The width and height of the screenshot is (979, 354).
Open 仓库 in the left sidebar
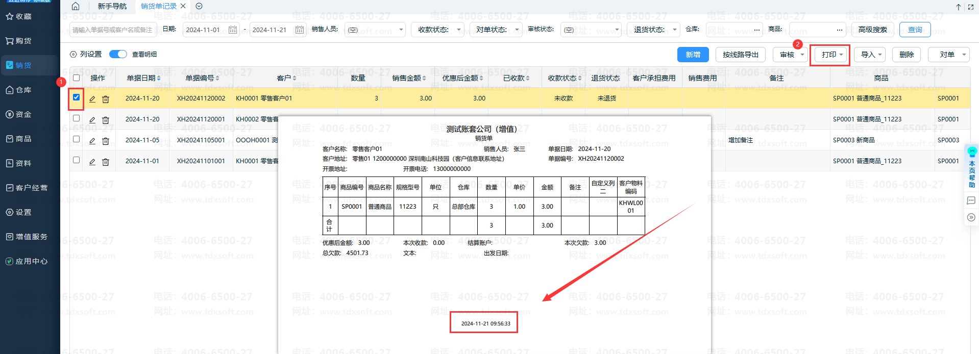pyautogui.click(x=23, y=90)
